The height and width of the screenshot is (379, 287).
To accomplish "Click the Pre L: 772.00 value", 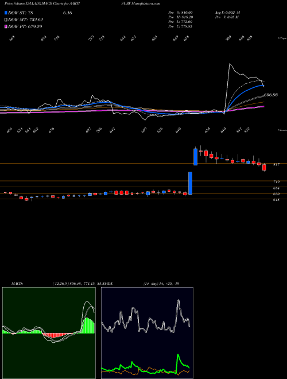I will click(x=180, y=22).
